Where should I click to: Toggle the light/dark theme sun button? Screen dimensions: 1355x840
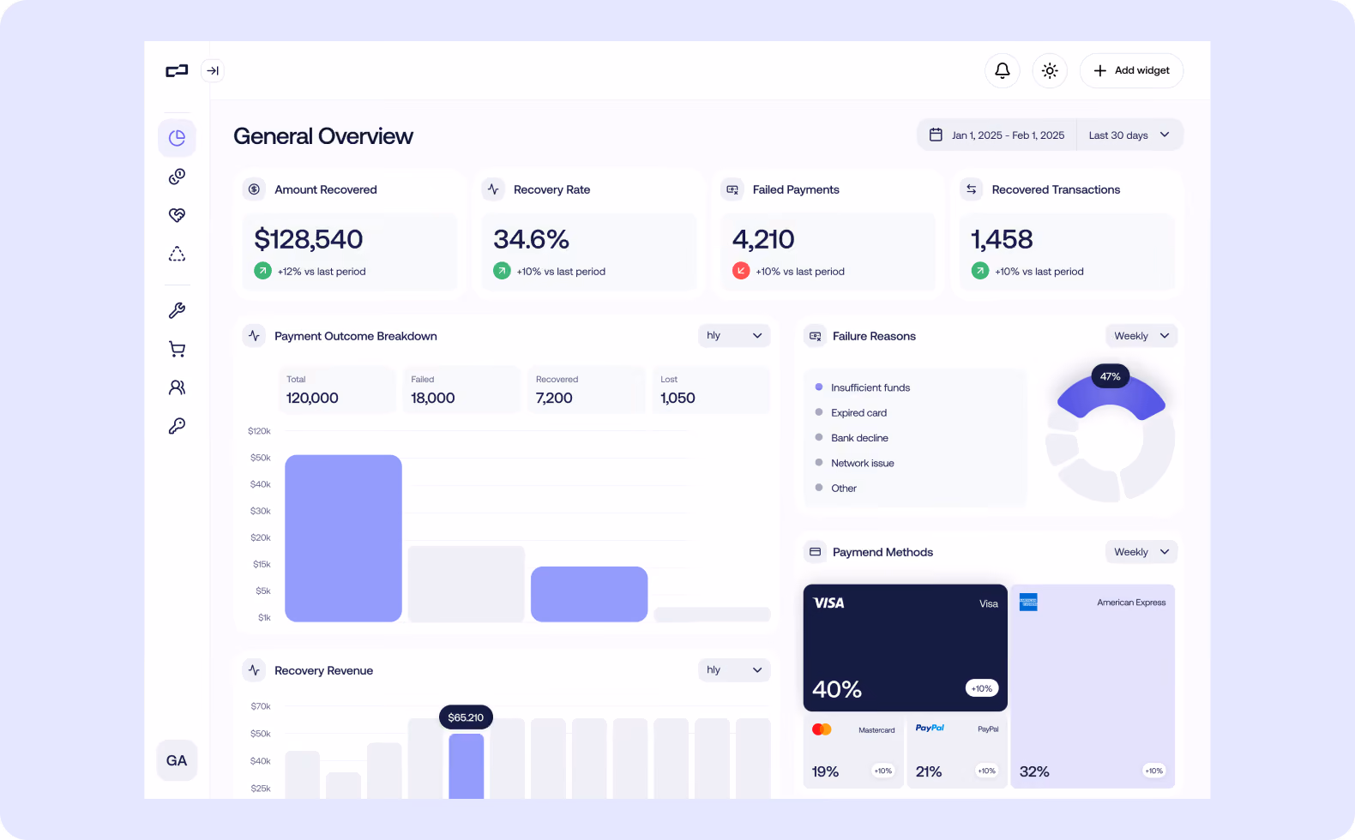click(1050, 70)
